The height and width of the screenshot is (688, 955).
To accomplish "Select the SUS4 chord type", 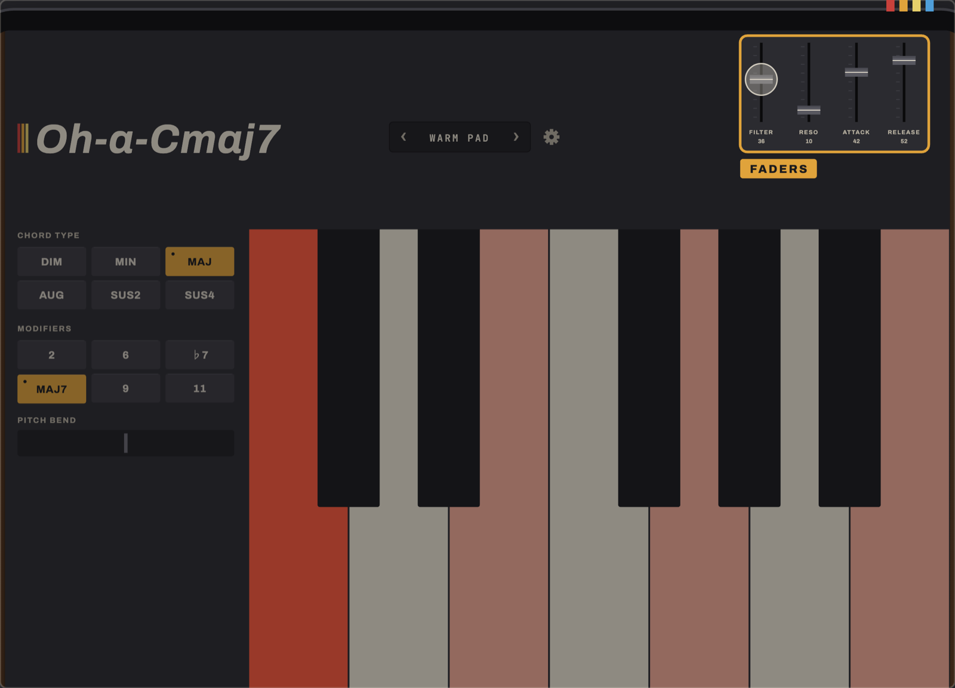I will pyautogui.click(x=199, y=295).
